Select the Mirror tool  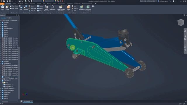40,8
